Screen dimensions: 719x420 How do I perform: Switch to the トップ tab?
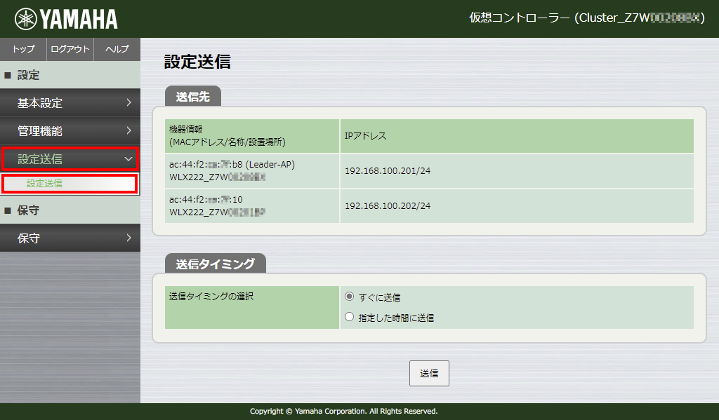point(22,49)
